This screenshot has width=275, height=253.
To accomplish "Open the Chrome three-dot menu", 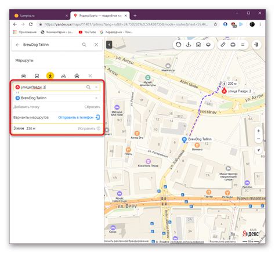I will [x=260, y=24].
